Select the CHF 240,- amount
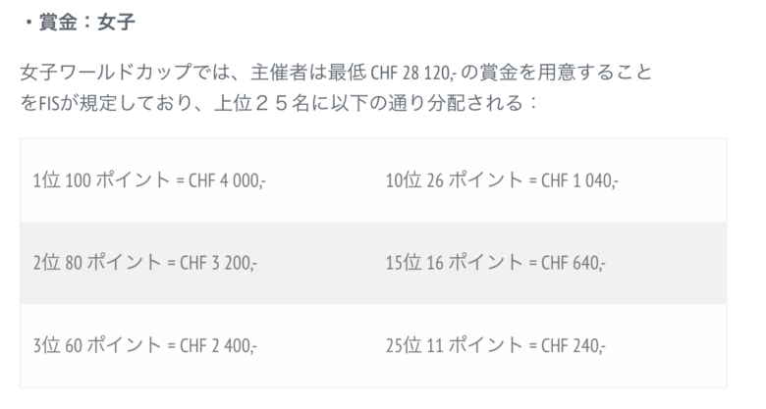Screen dimensions: 766x409 [x=574, y=345]
